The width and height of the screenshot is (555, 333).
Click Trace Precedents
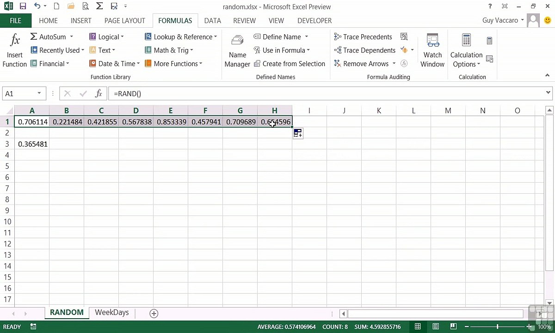(363, 37)
